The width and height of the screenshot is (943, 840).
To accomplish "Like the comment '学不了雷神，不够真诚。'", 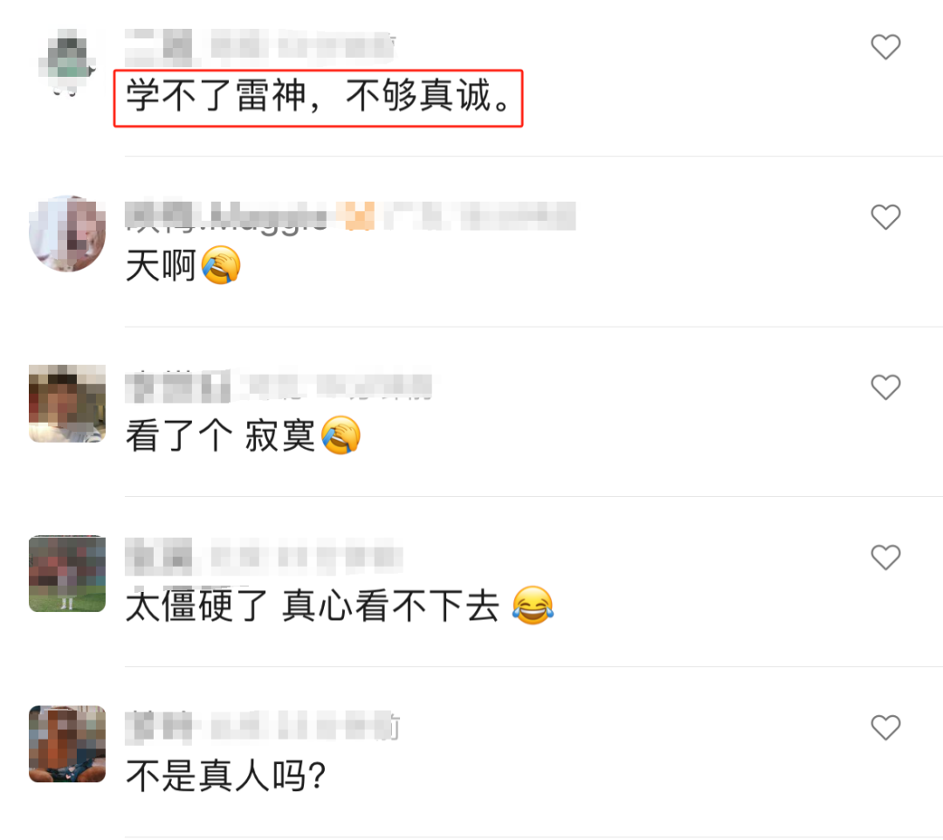I will [886, 47].
